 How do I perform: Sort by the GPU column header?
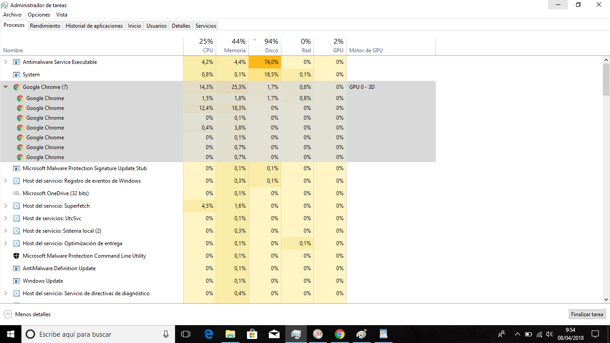(x=330, y=46)
